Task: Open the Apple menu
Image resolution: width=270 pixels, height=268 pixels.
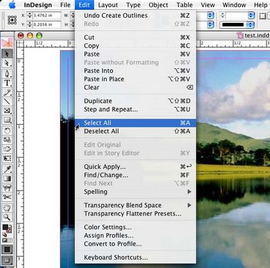Action: [12, 5]
